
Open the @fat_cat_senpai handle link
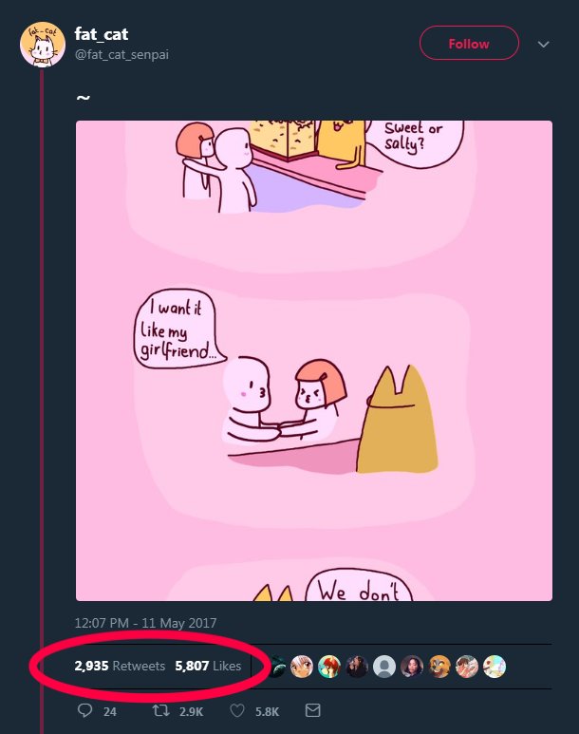pyautogui.click(x=121, y=55)
